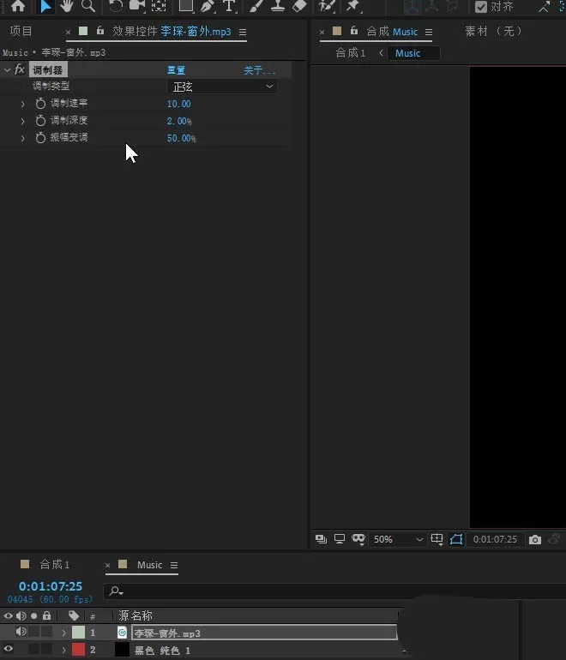Go back to 合成1 in breadcrumb
Viewport: 566px width, 660px height.
point(351,53)
